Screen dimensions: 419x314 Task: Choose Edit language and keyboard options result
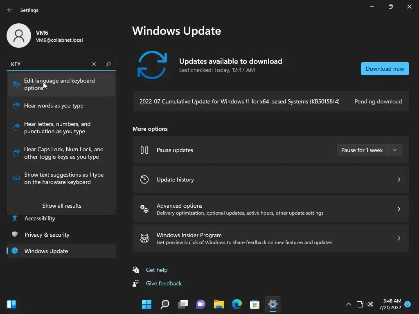tap(61, 84)
